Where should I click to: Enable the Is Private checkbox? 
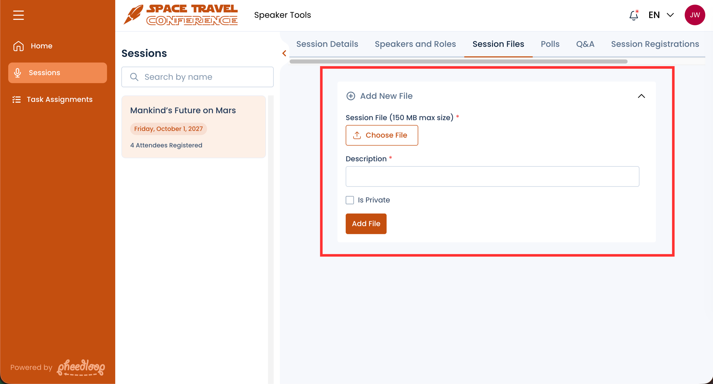(350, 200)
